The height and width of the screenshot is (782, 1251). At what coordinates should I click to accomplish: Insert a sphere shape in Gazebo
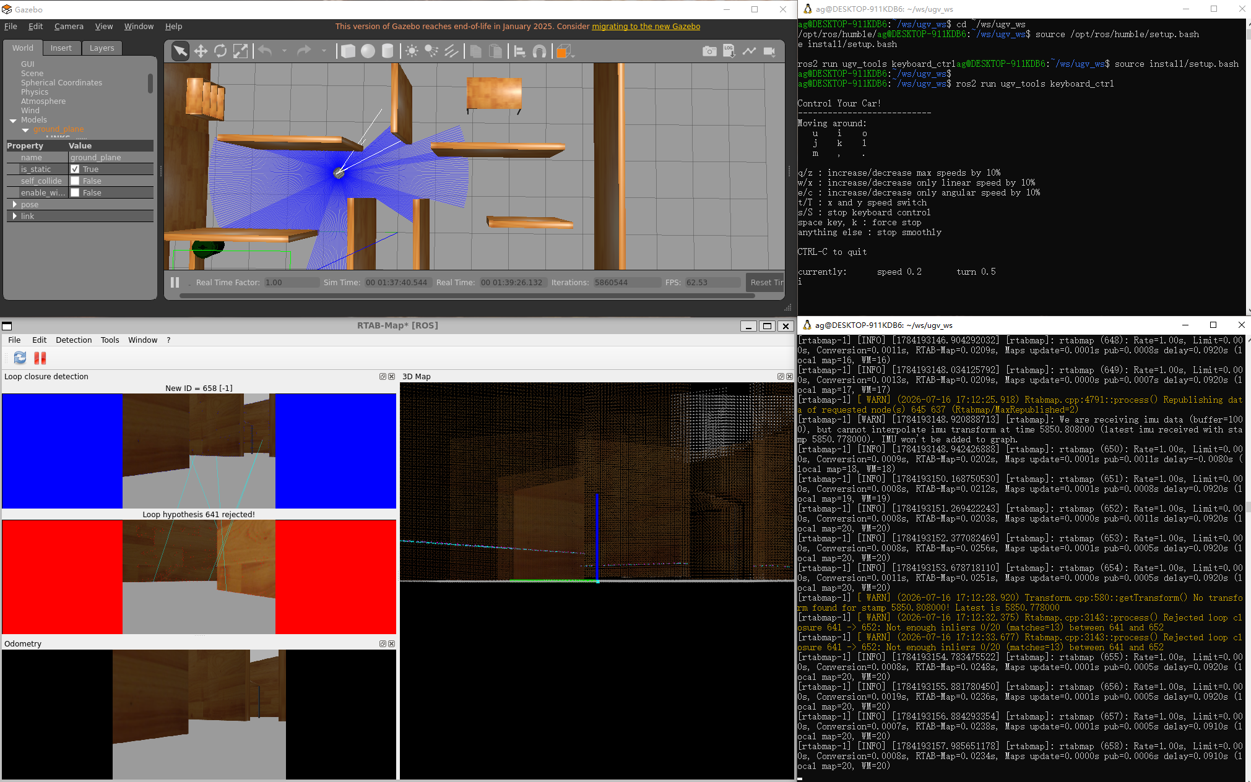pos(368,51)
